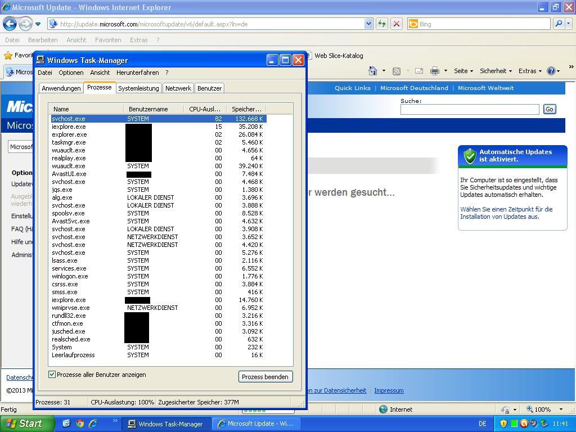Click in the Suche input field
The height and width of the screenshot is (432, 576).
[470, 110]
